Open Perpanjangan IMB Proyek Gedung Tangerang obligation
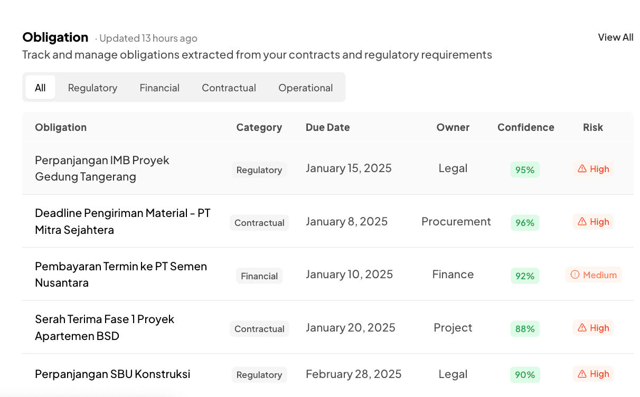This screenshot has width=640, height=397. [102, 168]
